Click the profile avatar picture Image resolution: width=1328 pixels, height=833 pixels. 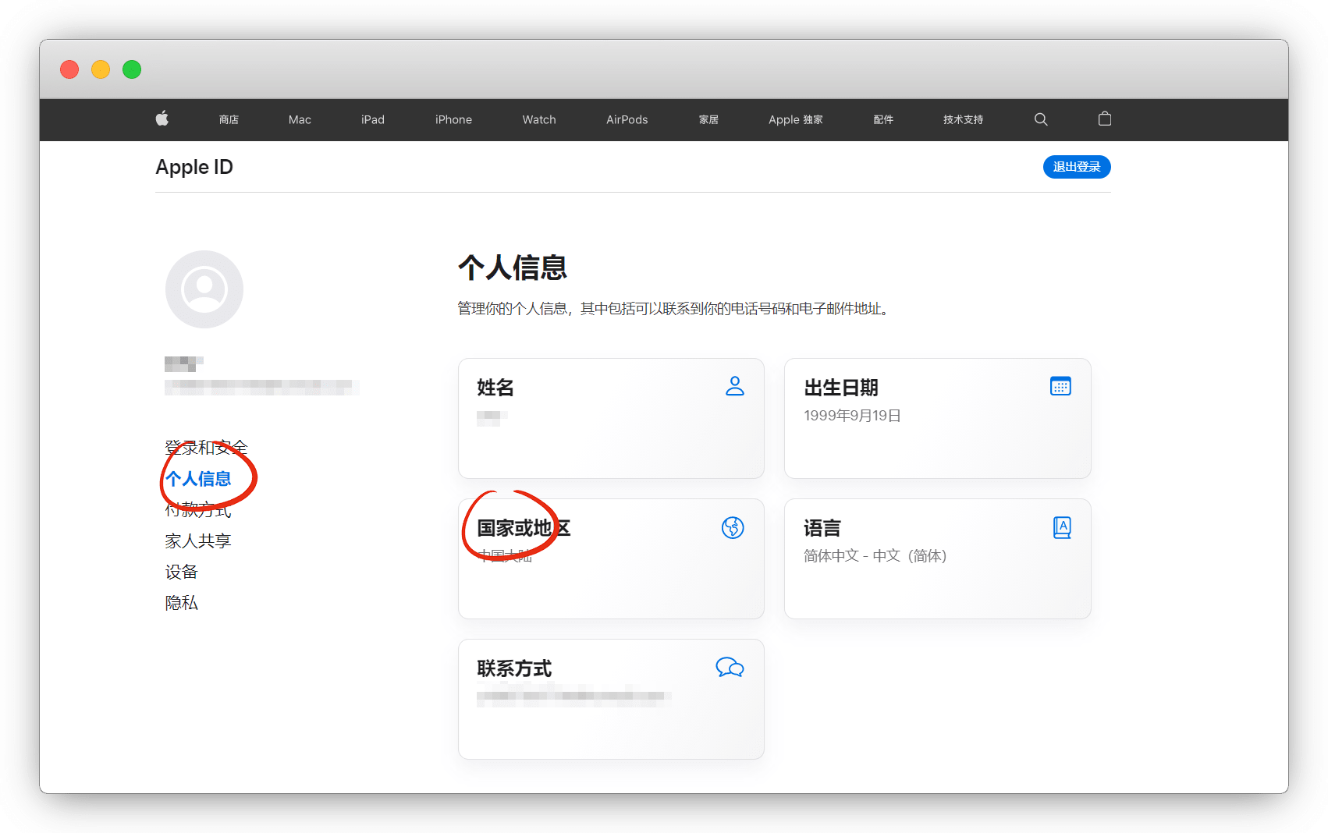[204, 289]
